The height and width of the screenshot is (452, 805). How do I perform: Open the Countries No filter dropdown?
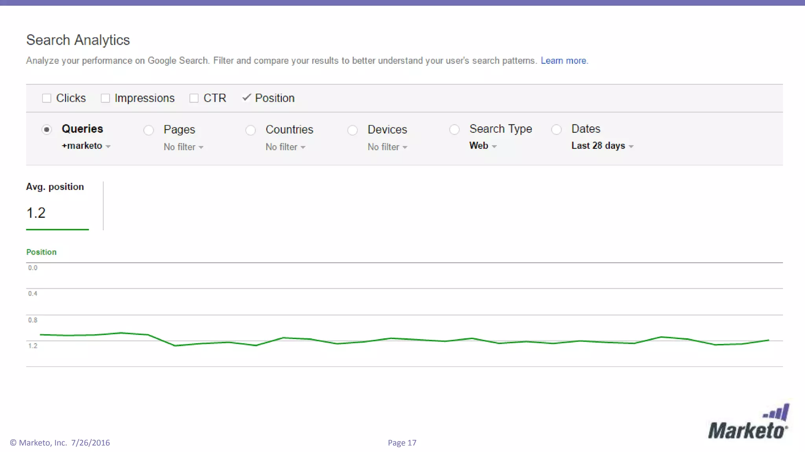pos(285,147)
